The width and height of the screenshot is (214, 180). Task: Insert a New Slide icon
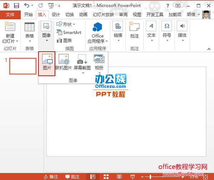(x=10, y=26)
